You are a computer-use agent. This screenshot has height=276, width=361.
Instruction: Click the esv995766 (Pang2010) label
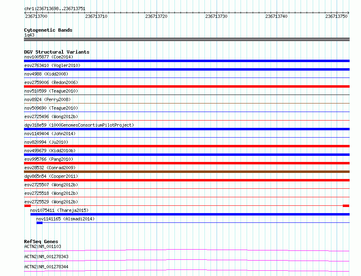point(49,159)
